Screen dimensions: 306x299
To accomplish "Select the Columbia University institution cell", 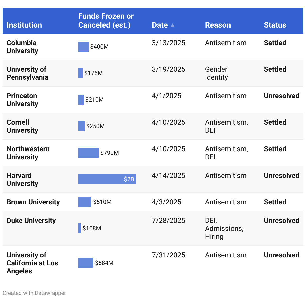I will [x=22, y=47].
